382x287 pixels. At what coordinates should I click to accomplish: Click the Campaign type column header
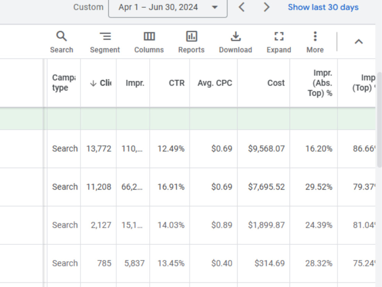point(64,83)
